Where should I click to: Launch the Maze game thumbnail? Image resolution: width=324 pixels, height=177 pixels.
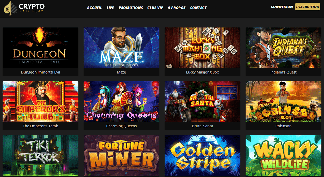pyautogui.click(x=121, y=48)
